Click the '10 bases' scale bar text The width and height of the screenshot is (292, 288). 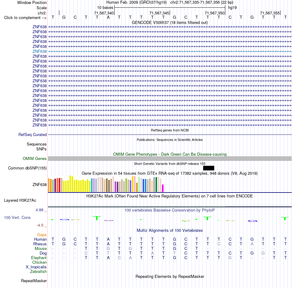pyautogui.click(x=105, y=8)
